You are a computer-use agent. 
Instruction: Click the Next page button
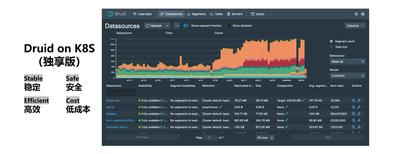(x=328, y=138)
